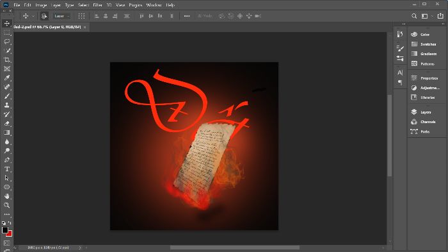Select the Path Selection tool
Screen dimensions: 448x252
click(x=7, y=178)
